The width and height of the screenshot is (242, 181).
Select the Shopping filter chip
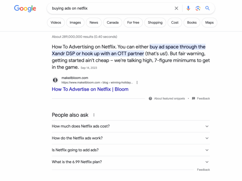[155, 22]
